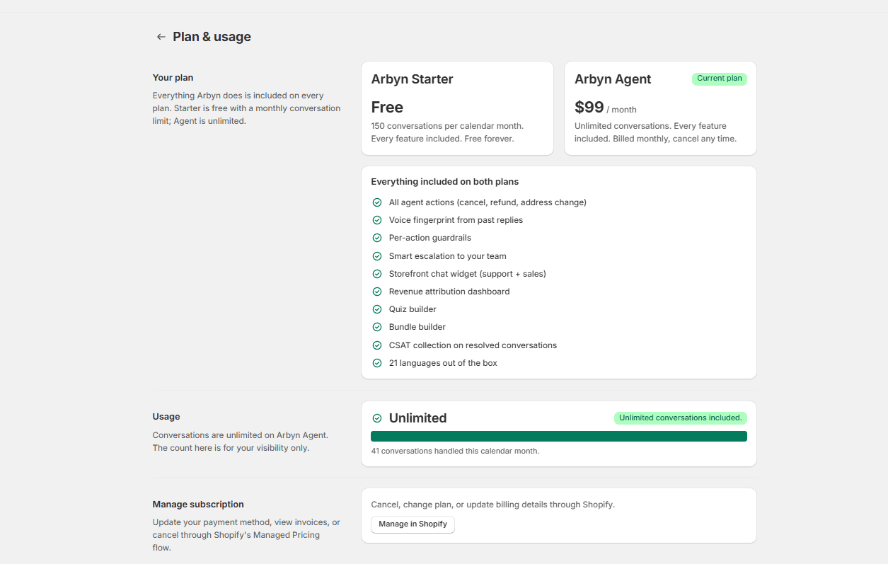
Task: Click Per-action guardrails feature text
Action: click(x=429, y=238)
